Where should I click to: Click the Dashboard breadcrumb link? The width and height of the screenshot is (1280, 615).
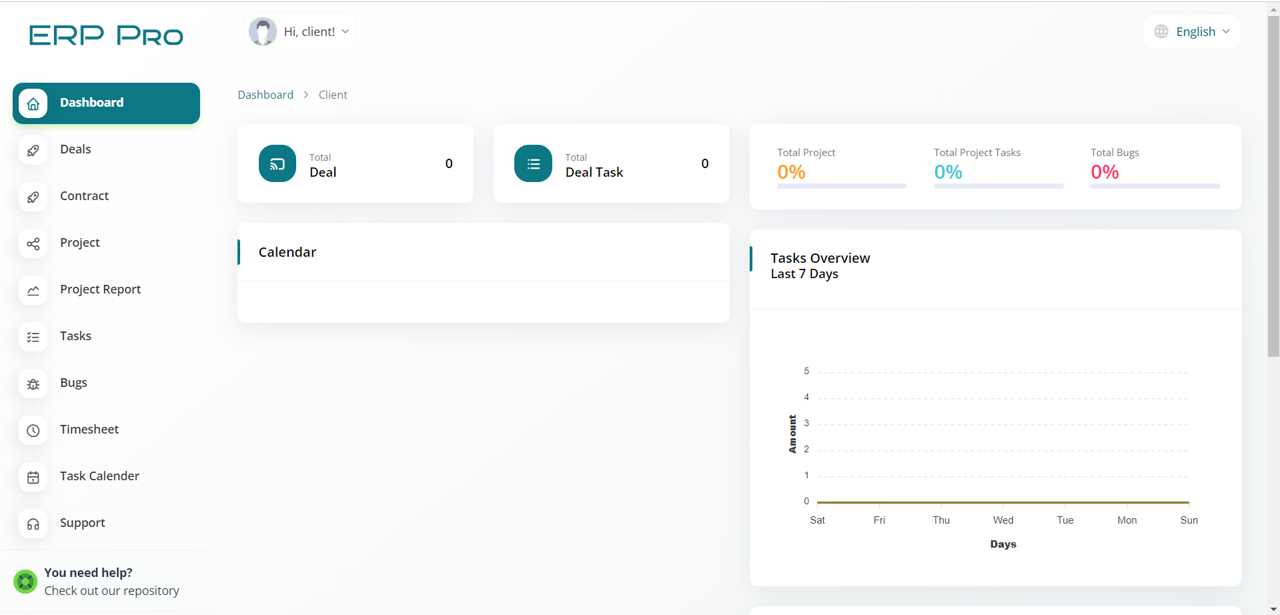tap(265, 95)
